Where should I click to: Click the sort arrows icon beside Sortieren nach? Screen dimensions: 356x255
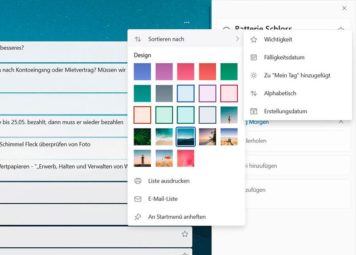138,39
